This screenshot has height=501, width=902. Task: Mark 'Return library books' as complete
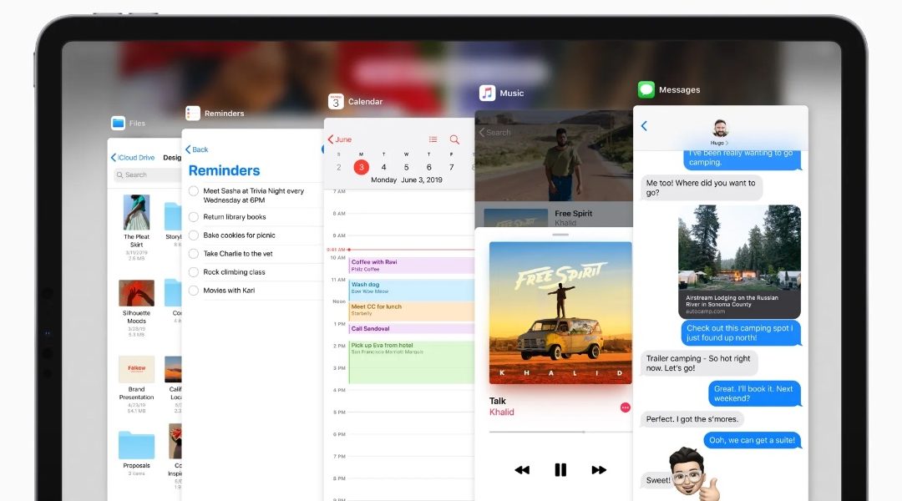194,216
